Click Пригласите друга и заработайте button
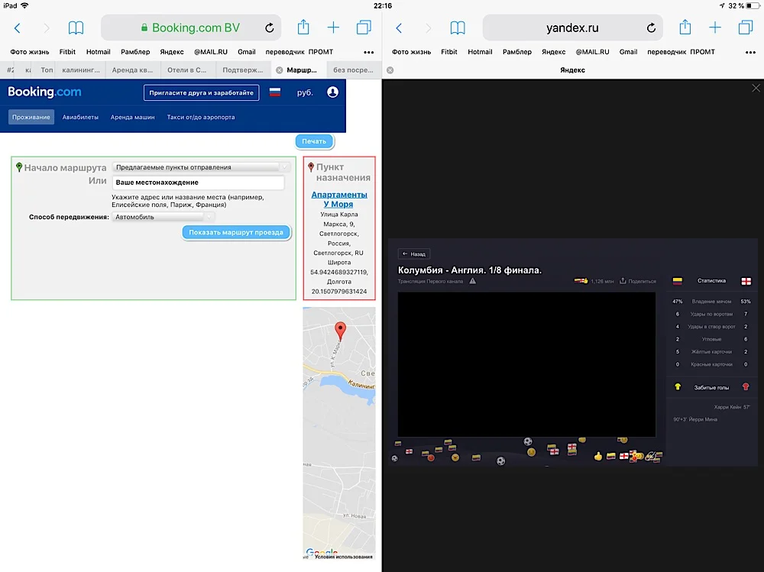This screenshot has height=572, width=764. point(201,92)
